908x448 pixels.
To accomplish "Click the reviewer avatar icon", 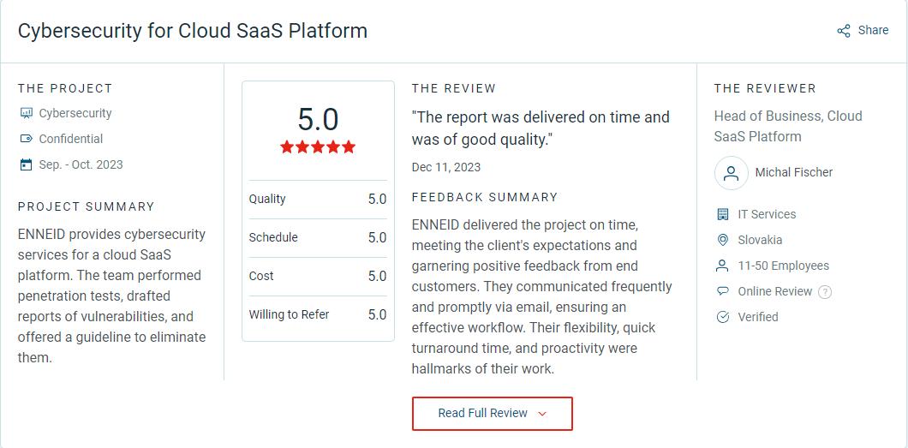I will 731,172.
